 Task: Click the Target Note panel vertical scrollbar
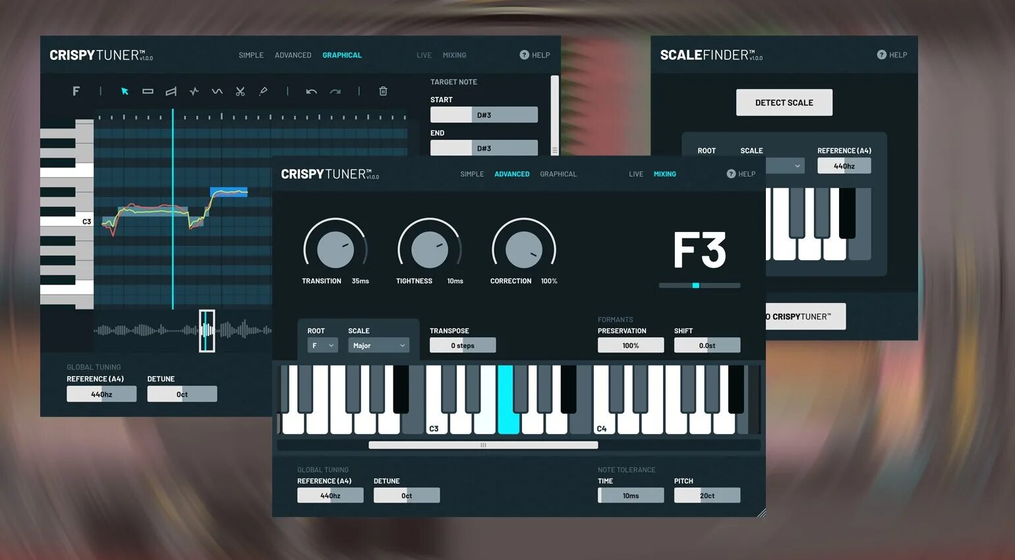coord(555,115)
